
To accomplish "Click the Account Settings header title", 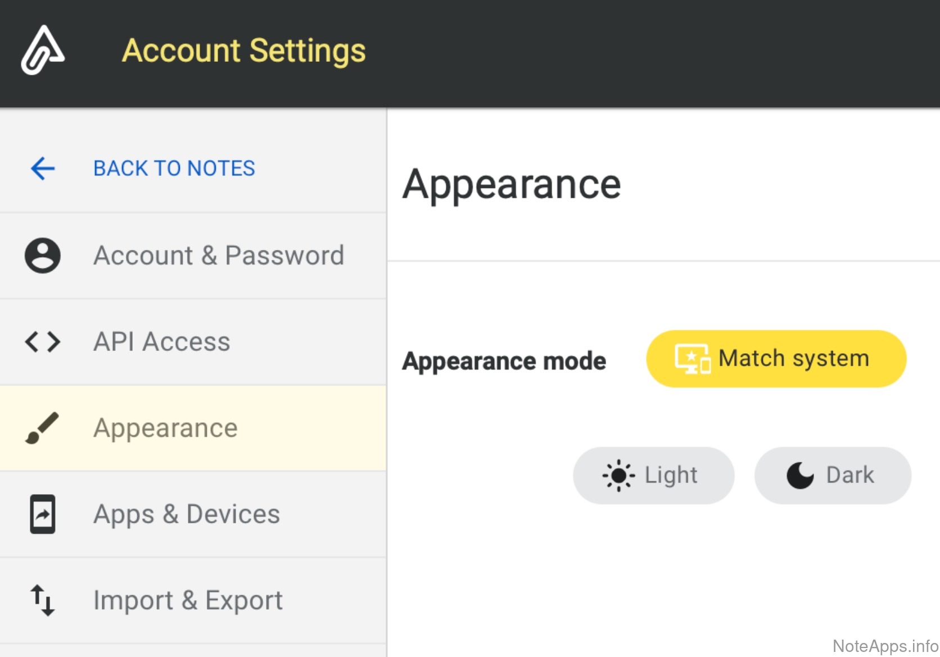I will [x=243, y=51].
